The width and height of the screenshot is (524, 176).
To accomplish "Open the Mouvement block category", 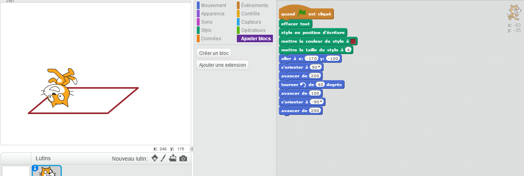I will point(213,6).
